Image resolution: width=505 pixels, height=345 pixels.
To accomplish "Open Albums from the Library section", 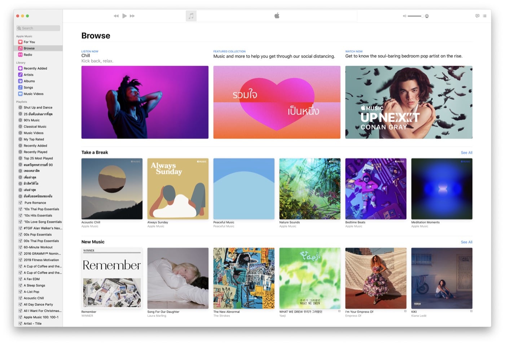I will (29, 81).
